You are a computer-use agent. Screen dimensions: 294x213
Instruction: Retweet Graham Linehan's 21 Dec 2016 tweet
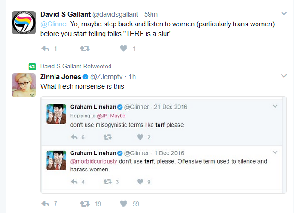[x=108, y=137]
